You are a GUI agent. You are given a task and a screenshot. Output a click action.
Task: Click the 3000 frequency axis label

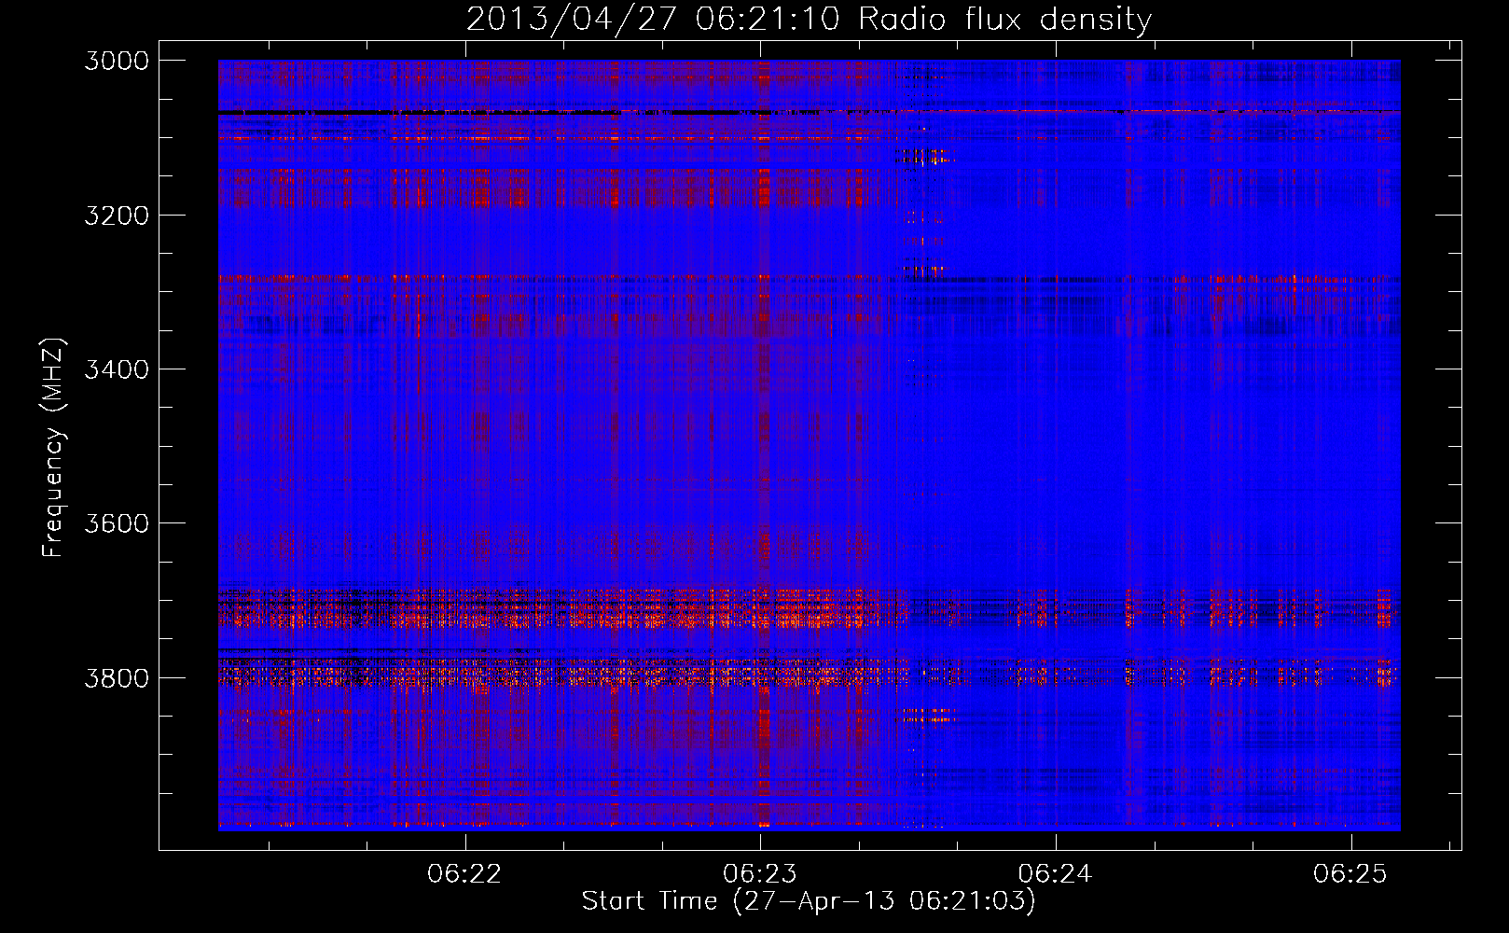click(x=117, y=61)
